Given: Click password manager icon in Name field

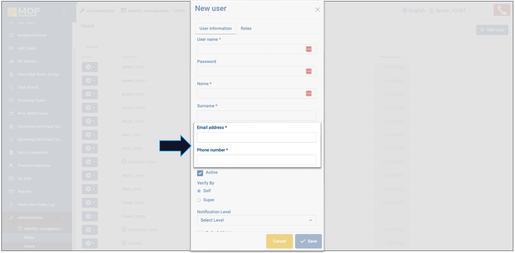Looking at the screenshot, I should (x=308, y=94).
